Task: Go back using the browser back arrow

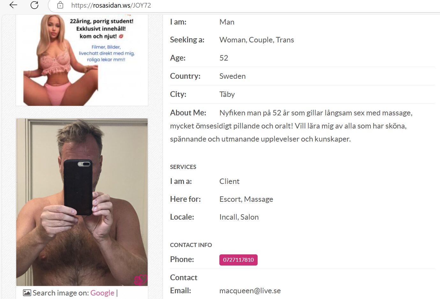Action: pos(13,5)
